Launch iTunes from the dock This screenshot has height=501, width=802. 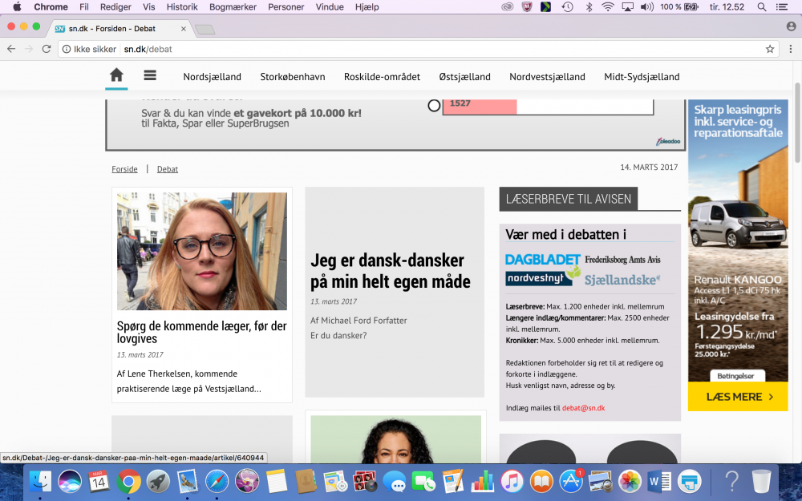click(512, 481)
